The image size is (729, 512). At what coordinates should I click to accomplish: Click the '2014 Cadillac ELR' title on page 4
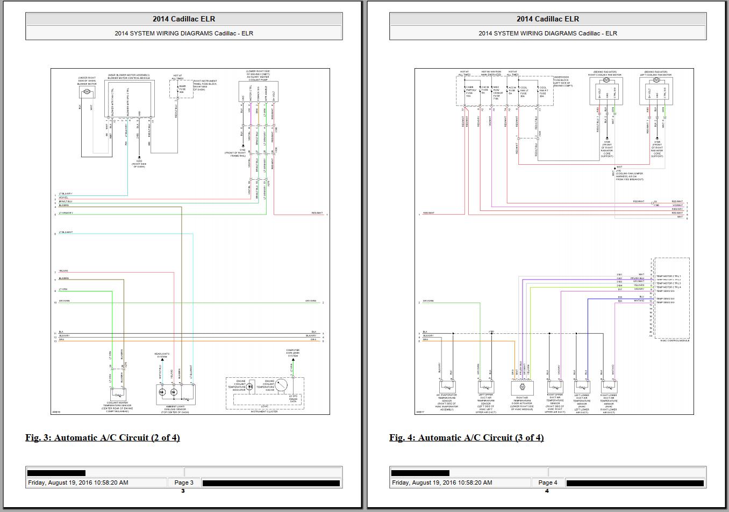click(548, 19)
